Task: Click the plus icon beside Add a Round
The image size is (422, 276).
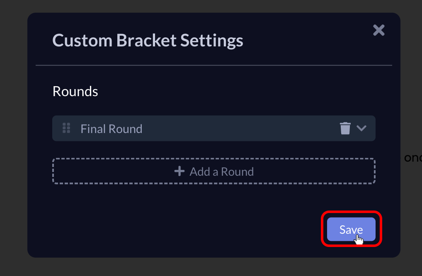Action: tap(179, 171)
